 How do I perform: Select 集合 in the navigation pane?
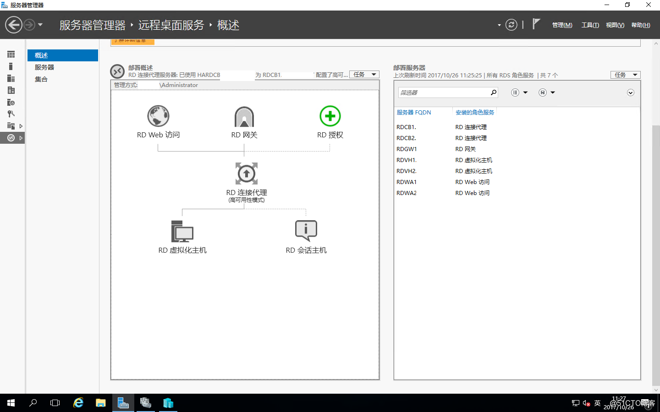coord(63,79)
